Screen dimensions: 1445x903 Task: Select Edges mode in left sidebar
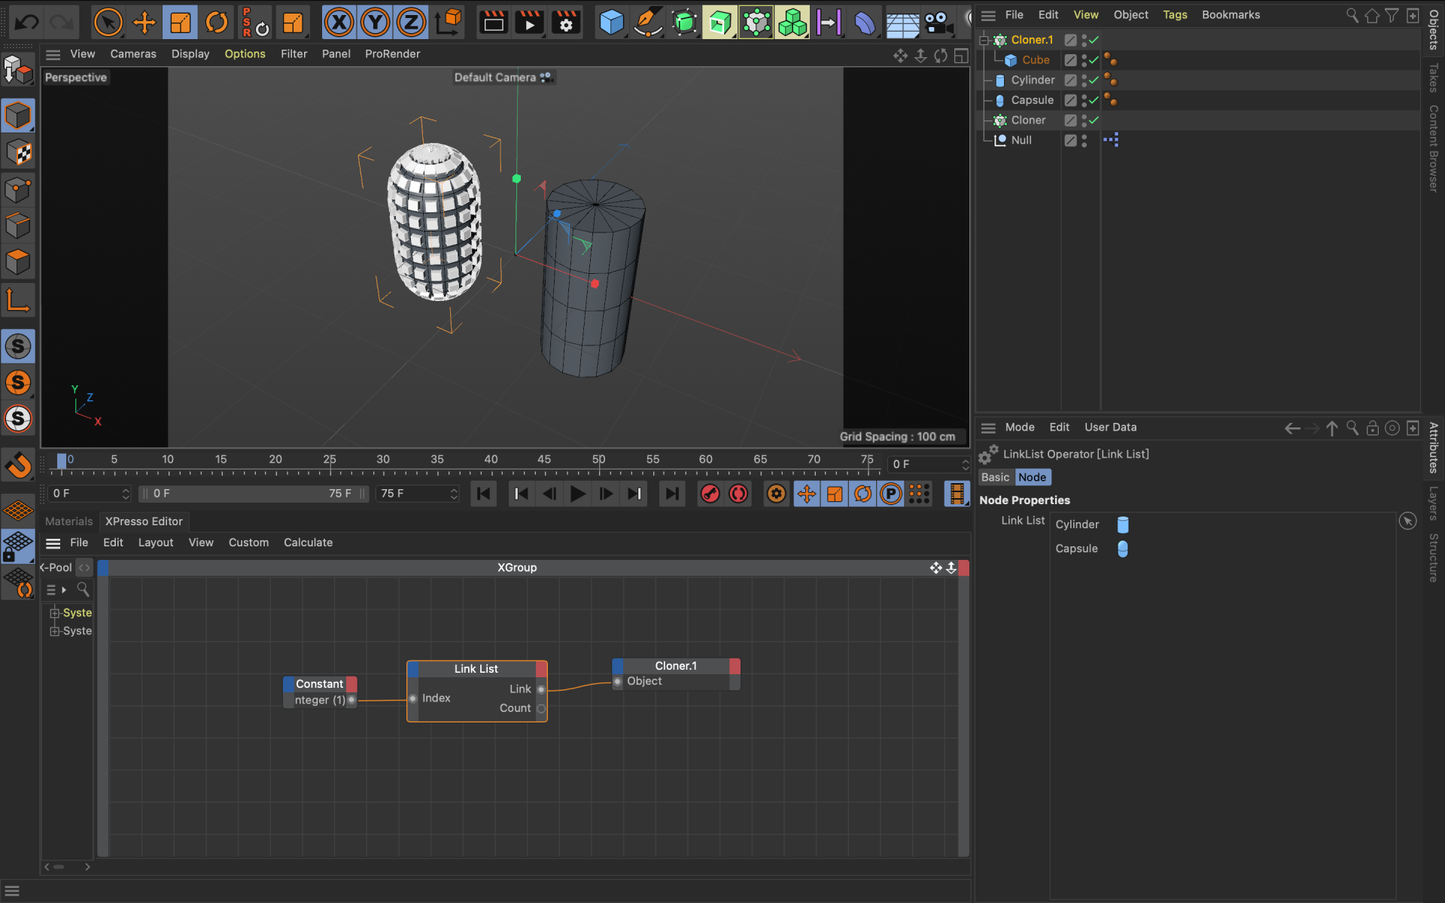point(18,225)
